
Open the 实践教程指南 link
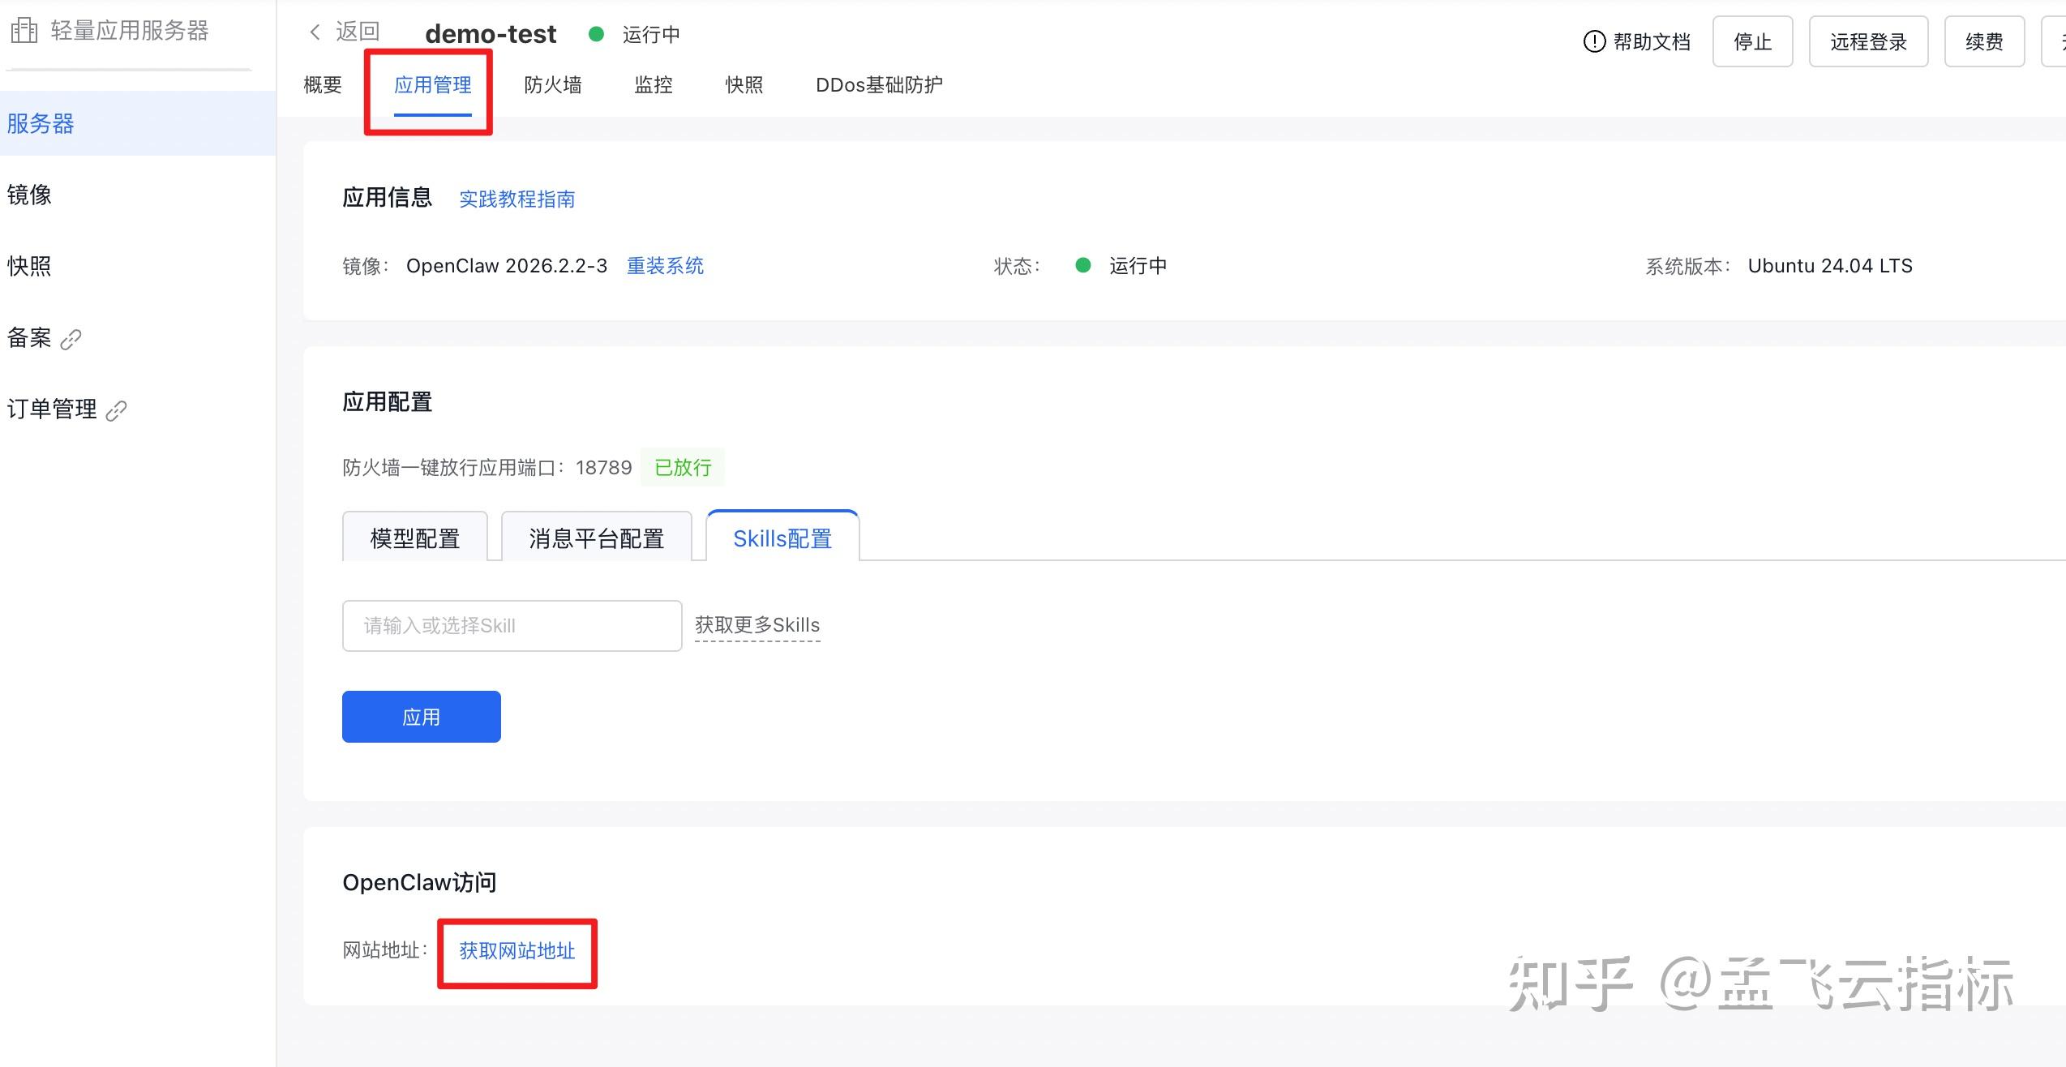click(x=516, y=199)
